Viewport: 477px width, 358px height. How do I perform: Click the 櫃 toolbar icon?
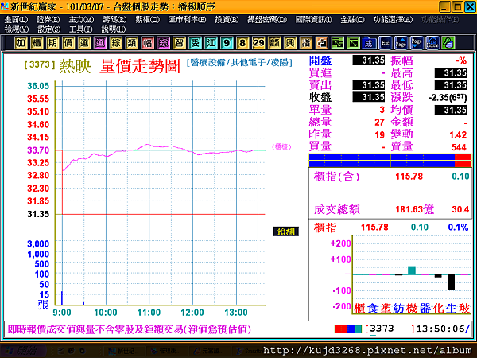[37, 43]
